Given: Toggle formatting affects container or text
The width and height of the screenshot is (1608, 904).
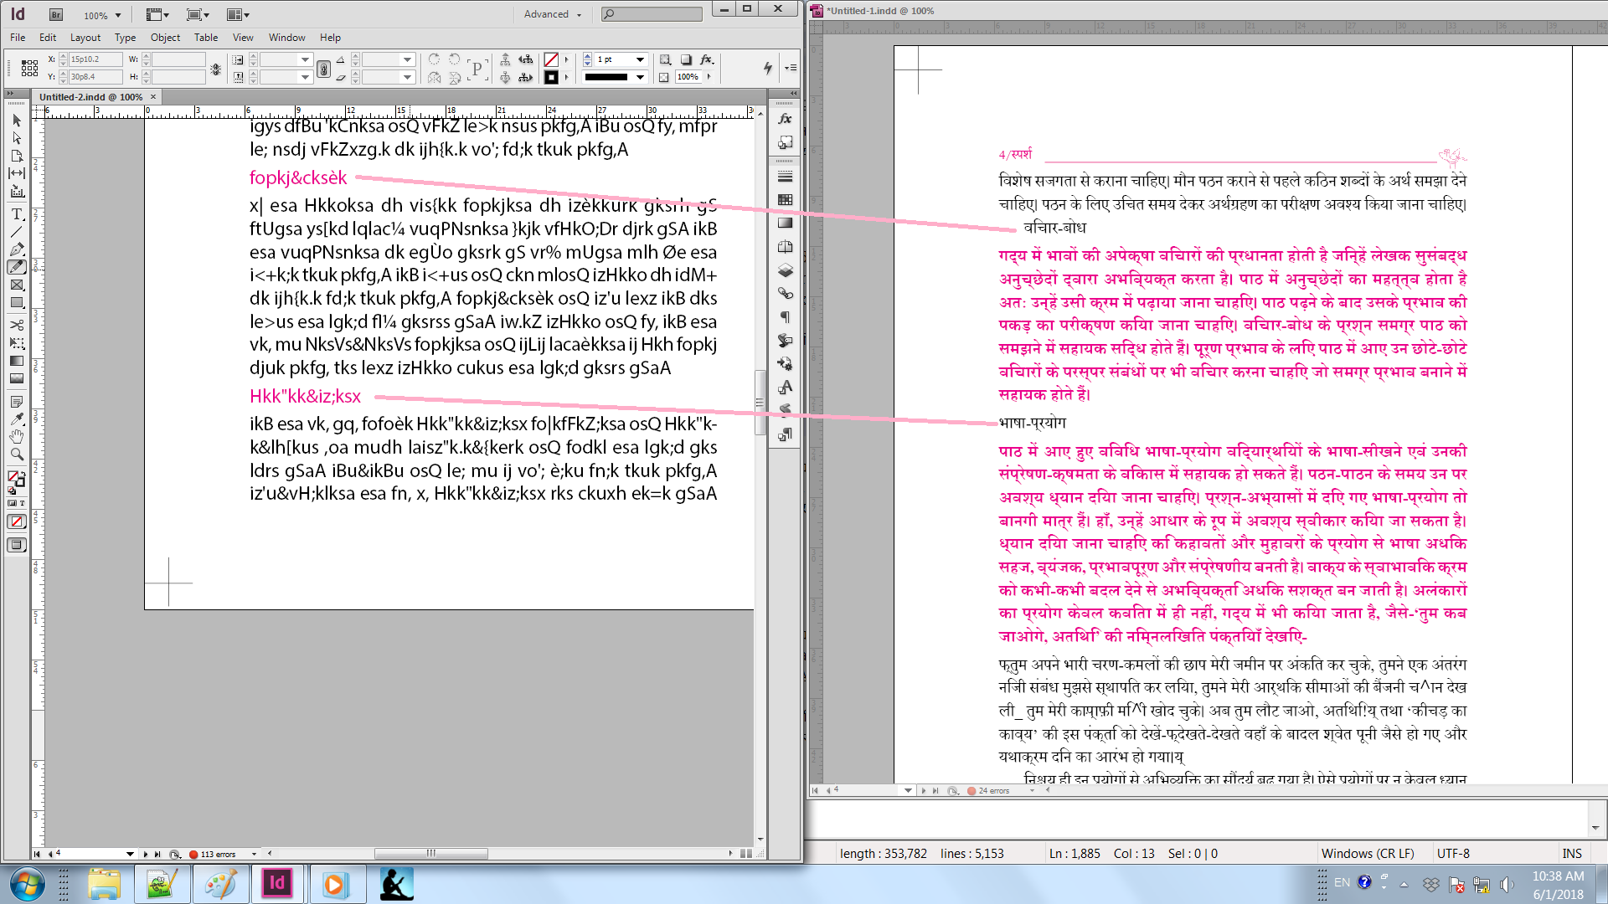Looking at the screenshot, I should click(13, 503).
